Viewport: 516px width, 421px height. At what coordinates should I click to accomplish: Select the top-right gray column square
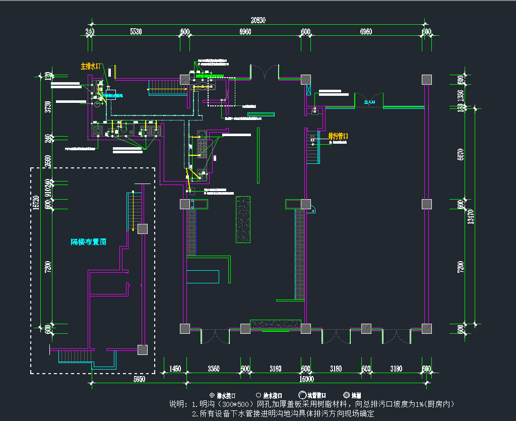[x=426, y=79]
